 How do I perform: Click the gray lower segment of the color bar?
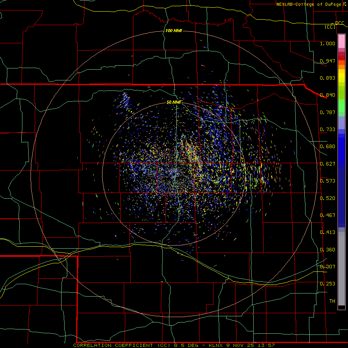[341, 269]
